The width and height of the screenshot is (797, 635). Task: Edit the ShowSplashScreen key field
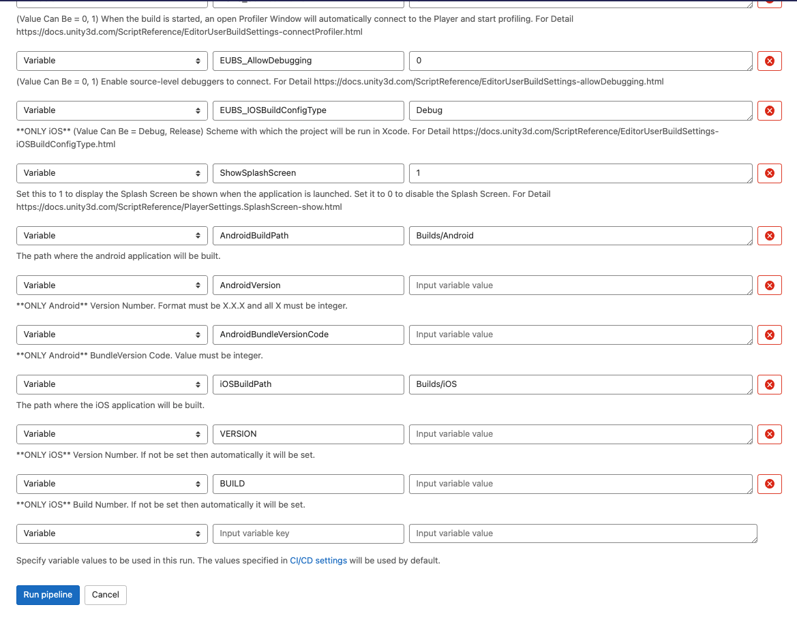pos(308,173)
